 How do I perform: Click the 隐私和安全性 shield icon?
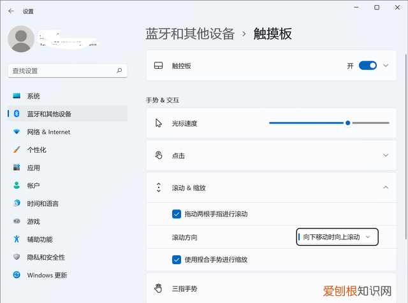[x=17, y=257]
